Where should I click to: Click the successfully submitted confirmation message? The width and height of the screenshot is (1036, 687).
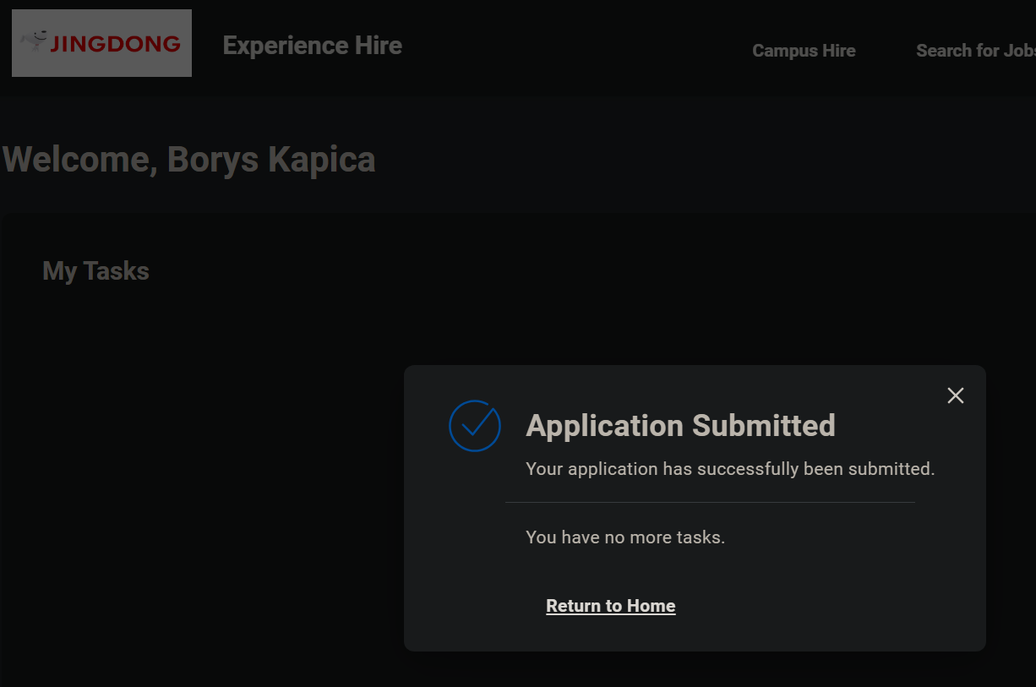pyautogui.click(x=730, y=469)
